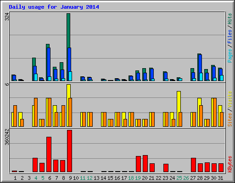Screen dimensions: 235x183
Task: Select day 21 on the date axis
Action: click(x=151, y=178)
